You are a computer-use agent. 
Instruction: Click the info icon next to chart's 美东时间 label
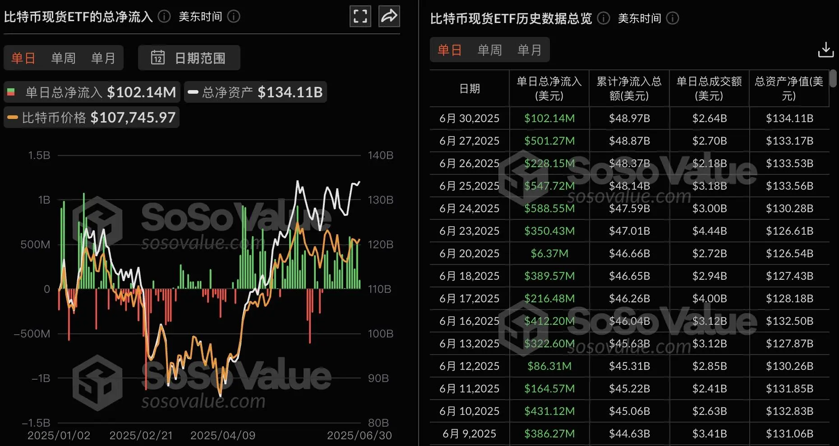coord(234,17)
